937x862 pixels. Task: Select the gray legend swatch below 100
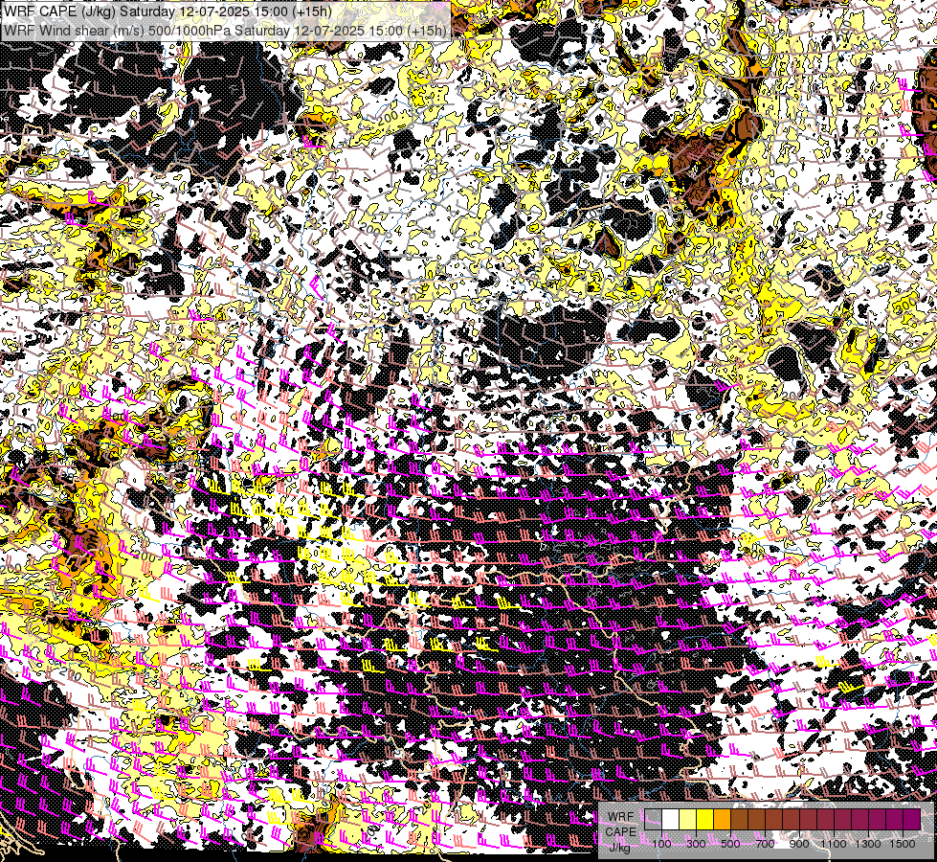653,820
